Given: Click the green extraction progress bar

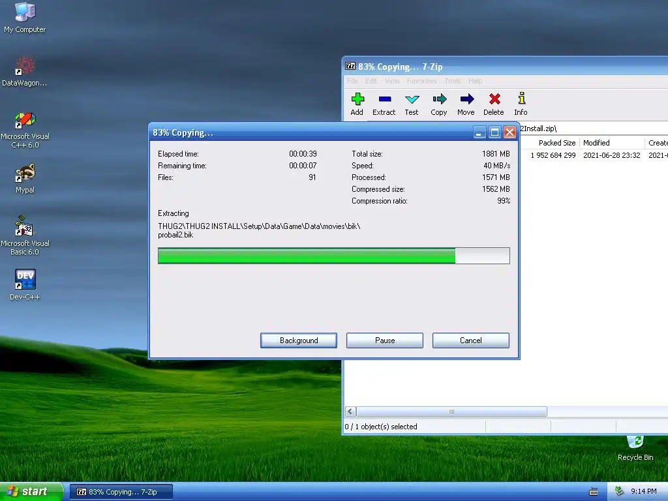Looking at the screenshot, I should pyautogui.click(x=333, y=256).
